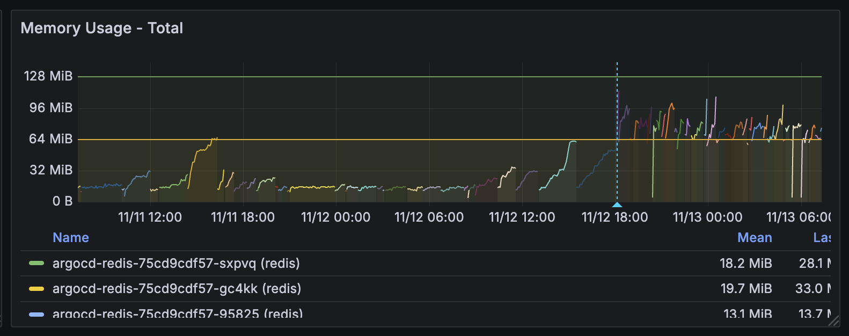Screen dimensions: 849x336
Task: Open the Memory Usage - Total panel title
Action: (102, 28)
